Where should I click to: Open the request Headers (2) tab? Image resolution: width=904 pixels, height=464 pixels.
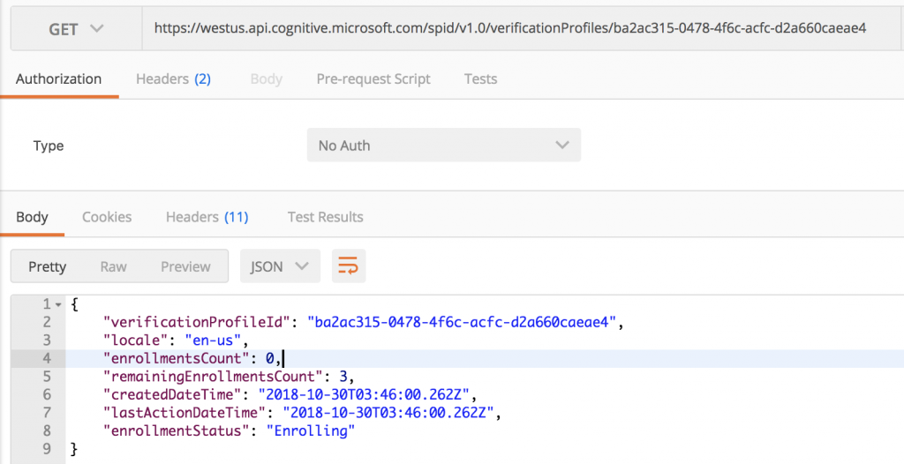(173, 79)
